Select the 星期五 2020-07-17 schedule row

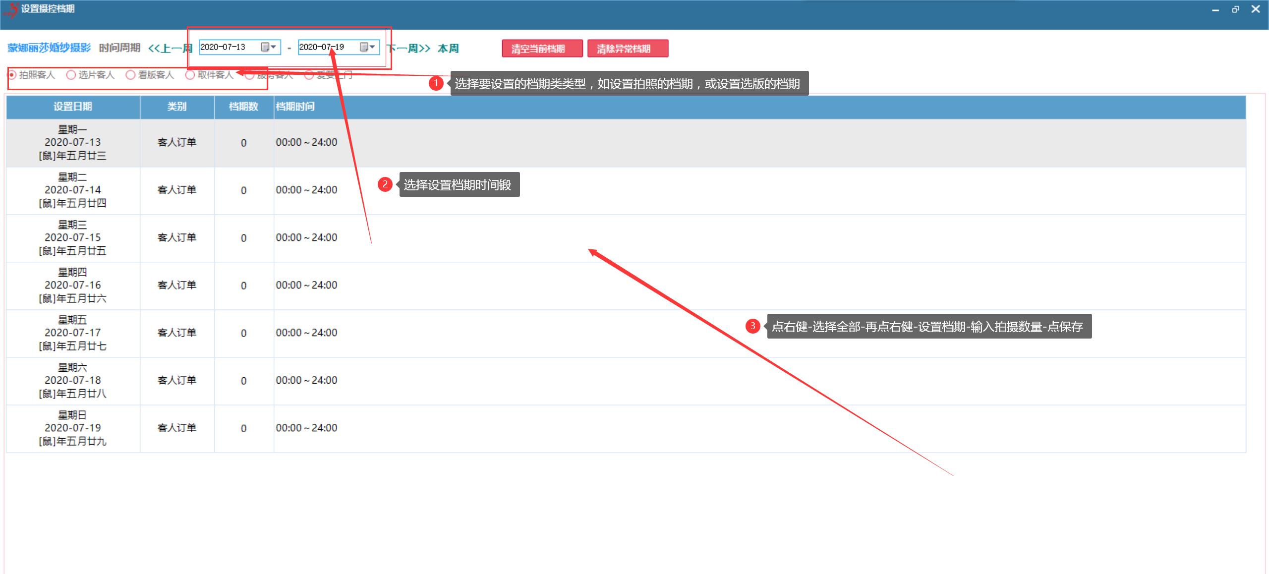(x=73, y=333)
